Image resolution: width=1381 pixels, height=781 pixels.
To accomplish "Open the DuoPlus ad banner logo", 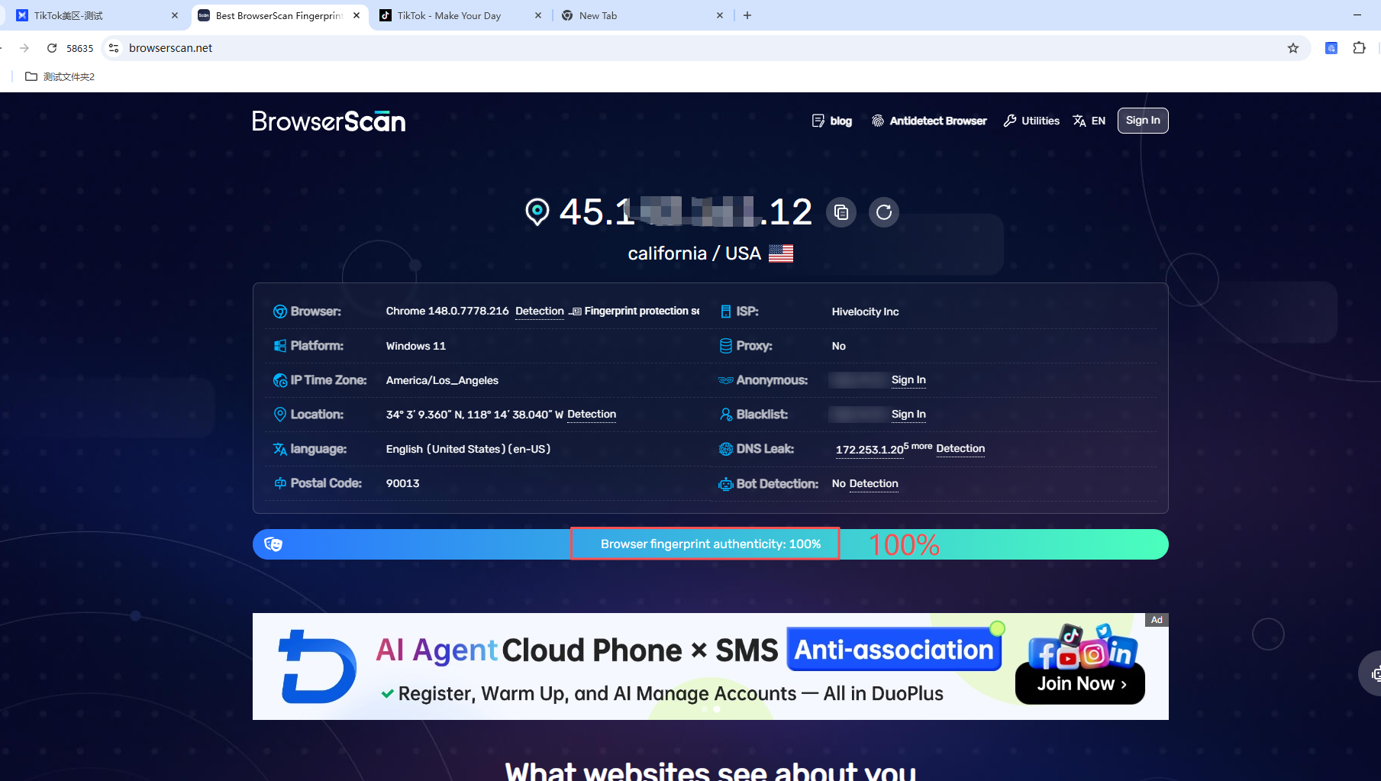I will click(317, 666).
